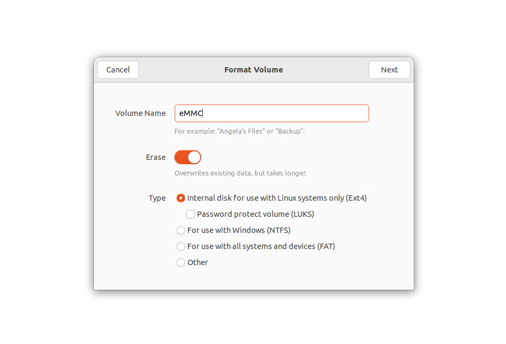Disable the Erase toggle switch
The image size is (506, 344).
click(x=188, y=157)
